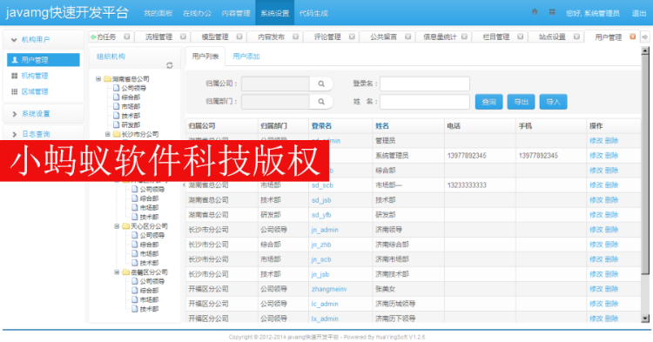This screenshot has height=342, width=653.
Task: Focus the 登录名 input field
Action: [425, 84]
